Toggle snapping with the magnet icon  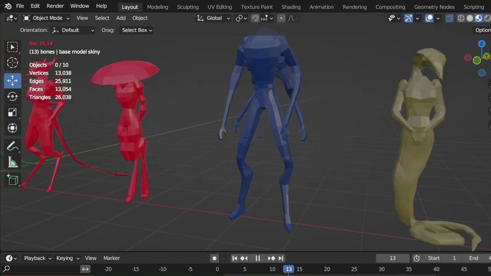point(255,18)
